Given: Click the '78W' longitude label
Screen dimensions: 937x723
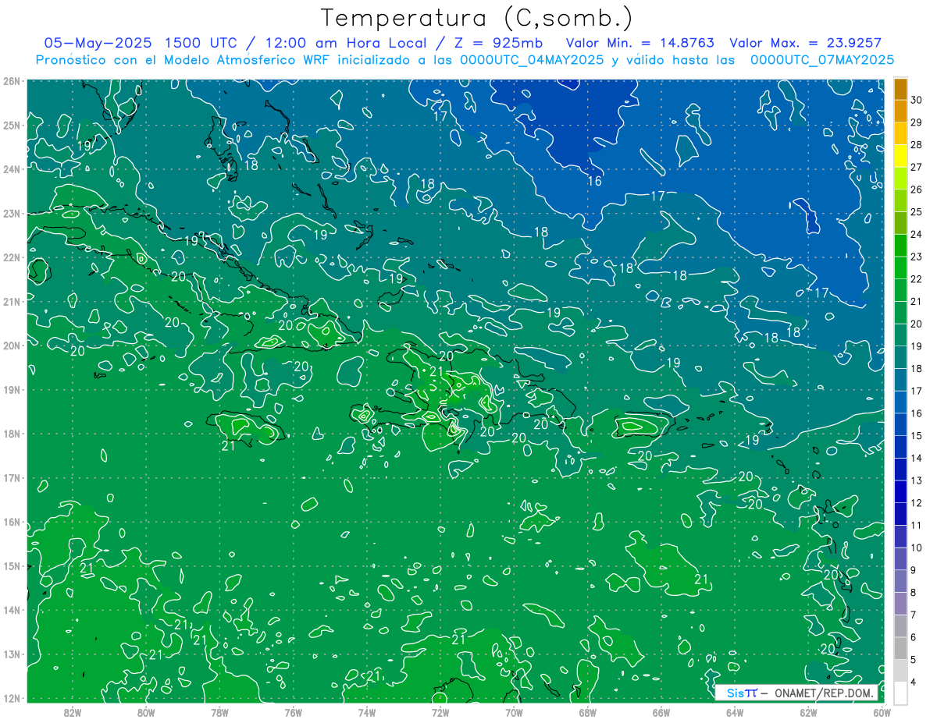Looking at the screenshot, I should pos(219,713).
